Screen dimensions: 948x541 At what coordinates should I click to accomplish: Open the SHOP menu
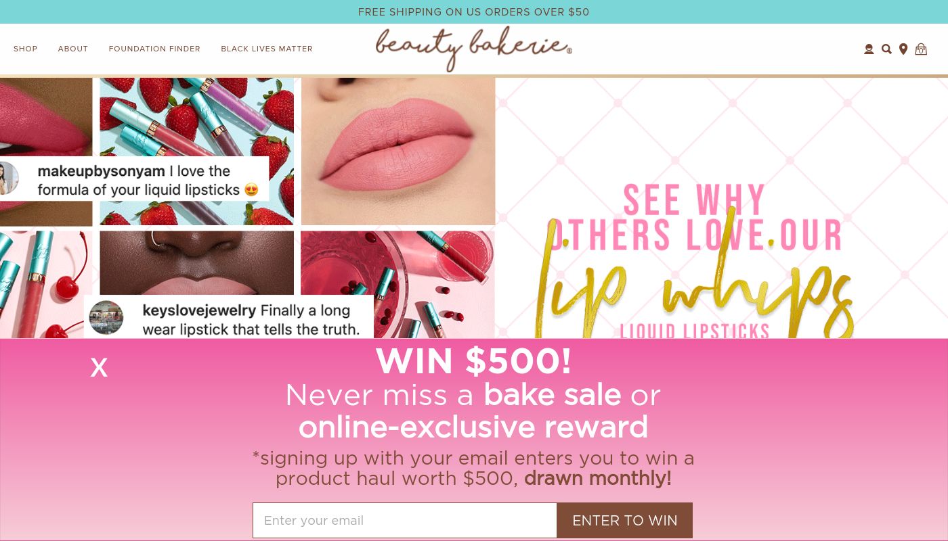point(26,49)
